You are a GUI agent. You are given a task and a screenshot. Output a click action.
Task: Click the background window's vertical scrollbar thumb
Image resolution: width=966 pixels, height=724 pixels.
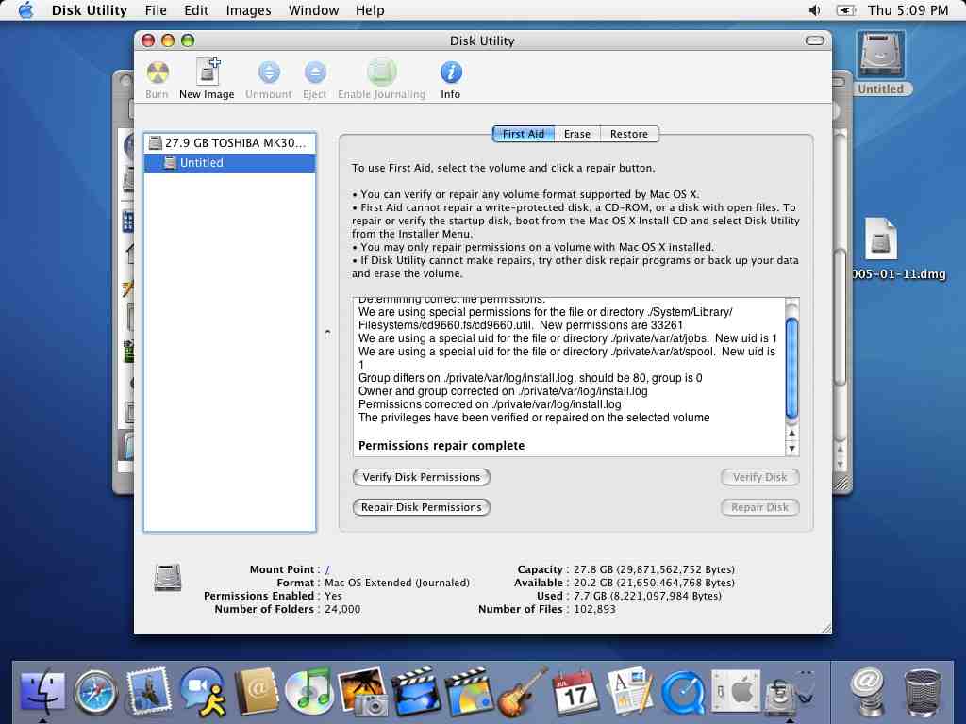(x=841, y=317)
